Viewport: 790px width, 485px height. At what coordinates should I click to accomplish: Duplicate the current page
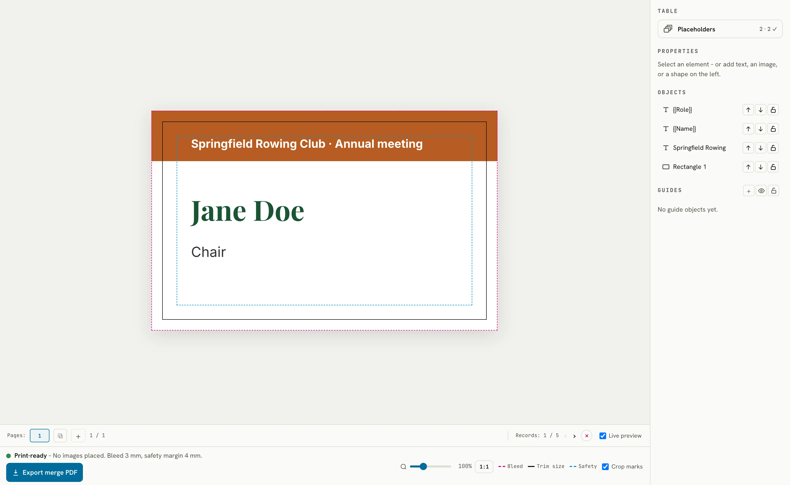[x=60, y=436]
